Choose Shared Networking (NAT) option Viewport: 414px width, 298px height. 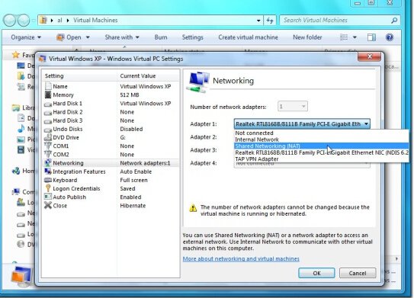pyautogui.click(x=321, y=146)
